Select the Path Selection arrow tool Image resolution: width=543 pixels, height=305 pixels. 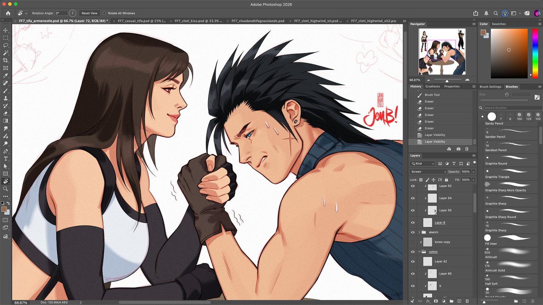coord(6,166)
